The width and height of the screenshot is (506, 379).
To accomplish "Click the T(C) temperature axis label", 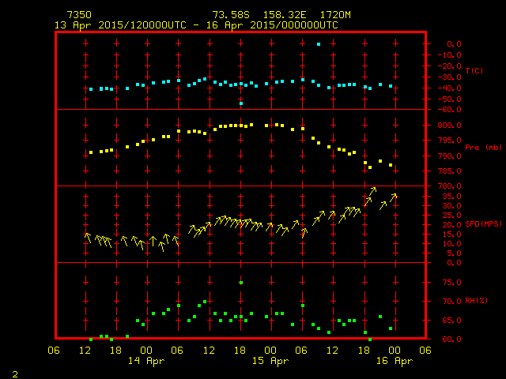I will click(474, 71).
